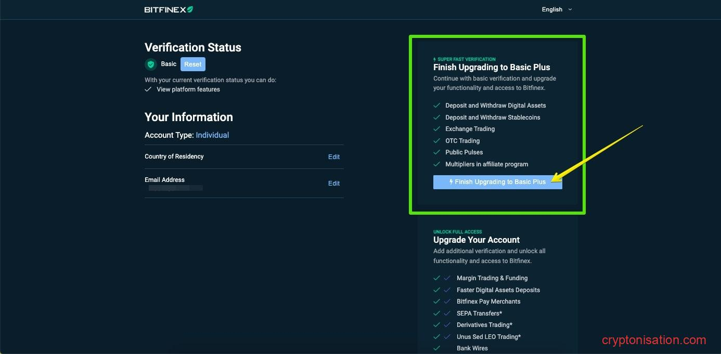The height and width of the screenshot is (354, 721).
Task: Click Finish Upgrading to Basic Plus button
Action: (x=497, y=182)
